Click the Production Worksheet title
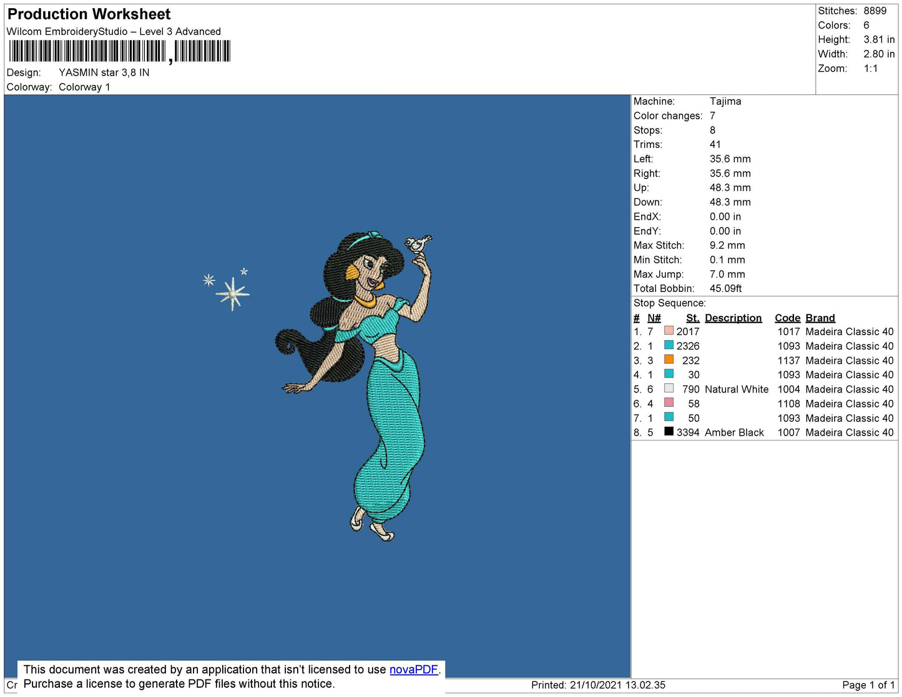 (x=89, y=14)
